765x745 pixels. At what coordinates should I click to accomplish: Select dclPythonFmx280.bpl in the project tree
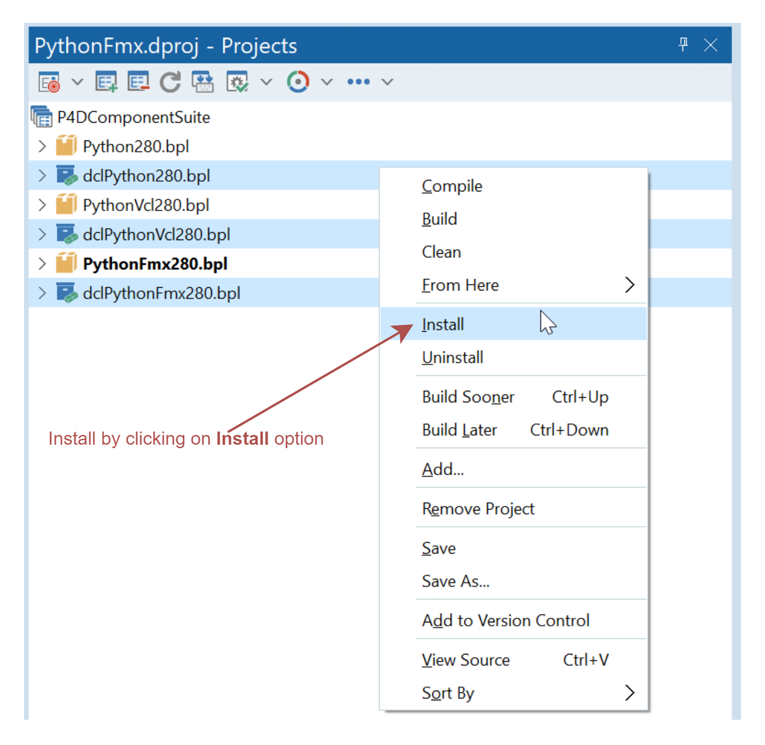click(161, 293)
